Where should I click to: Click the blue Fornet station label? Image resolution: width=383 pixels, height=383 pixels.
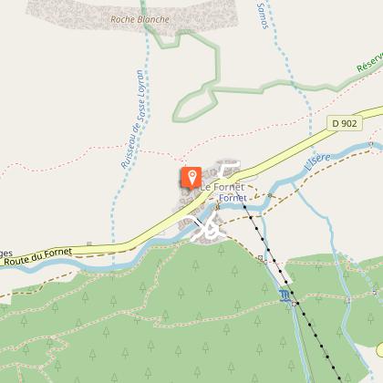point(233,198)
